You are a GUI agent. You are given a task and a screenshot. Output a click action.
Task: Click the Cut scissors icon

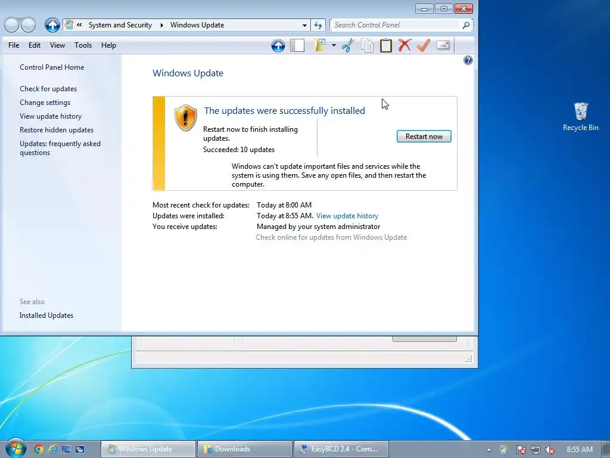(x=348, y=45)
